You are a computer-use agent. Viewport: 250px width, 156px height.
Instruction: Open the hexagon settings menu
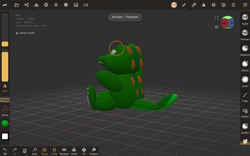(223, 5)
